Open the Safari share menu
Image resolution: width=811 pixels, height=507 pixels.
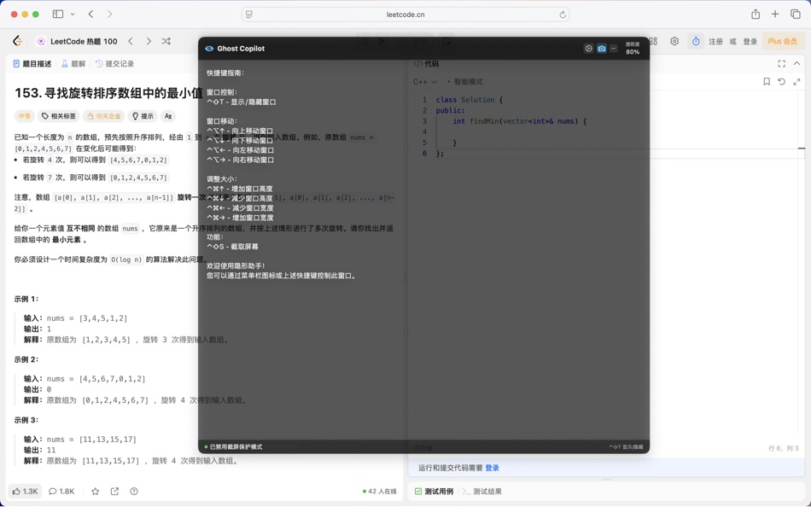[x=756, y=14]
